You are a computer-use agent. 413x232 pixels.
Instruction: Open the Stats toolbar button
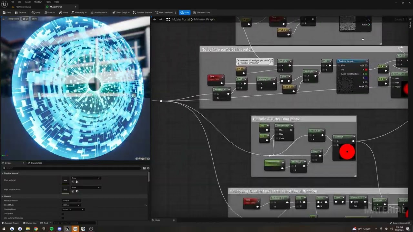coord(185,13)
